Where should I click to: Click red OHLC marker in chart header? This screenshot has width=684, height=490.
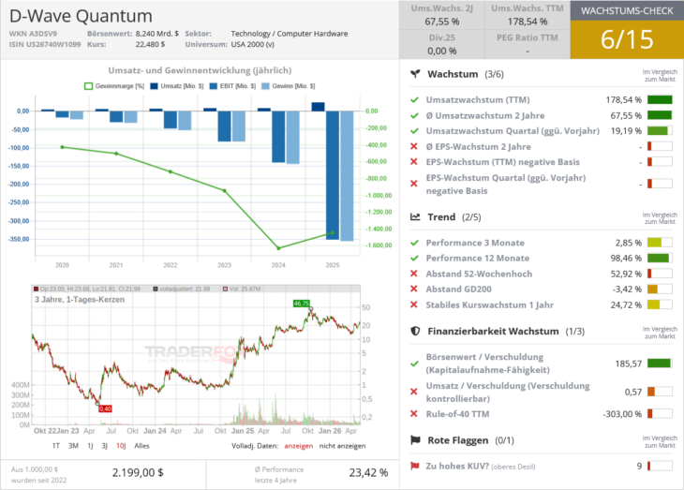pyautogui.click(x=37, y=289)
